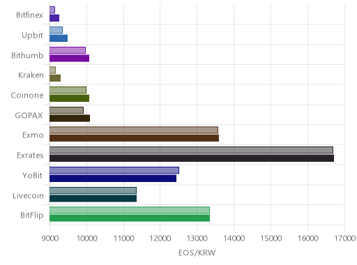Click the 17000 tick label
357x265 pixels.
click(x=345, y=238)
